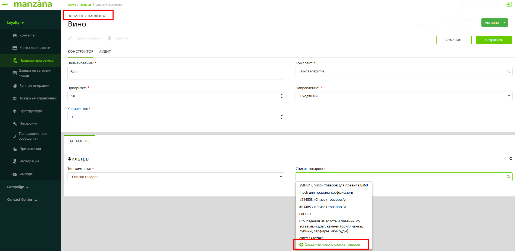Collapse the Loyalty sidebar section
Screen dimensions: 515x251
click(15, 23)
